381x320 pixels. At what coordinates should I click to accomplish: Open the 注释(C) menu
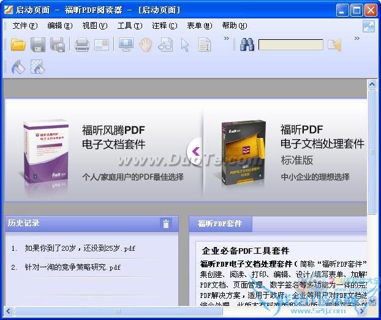(x=165, y=26)
